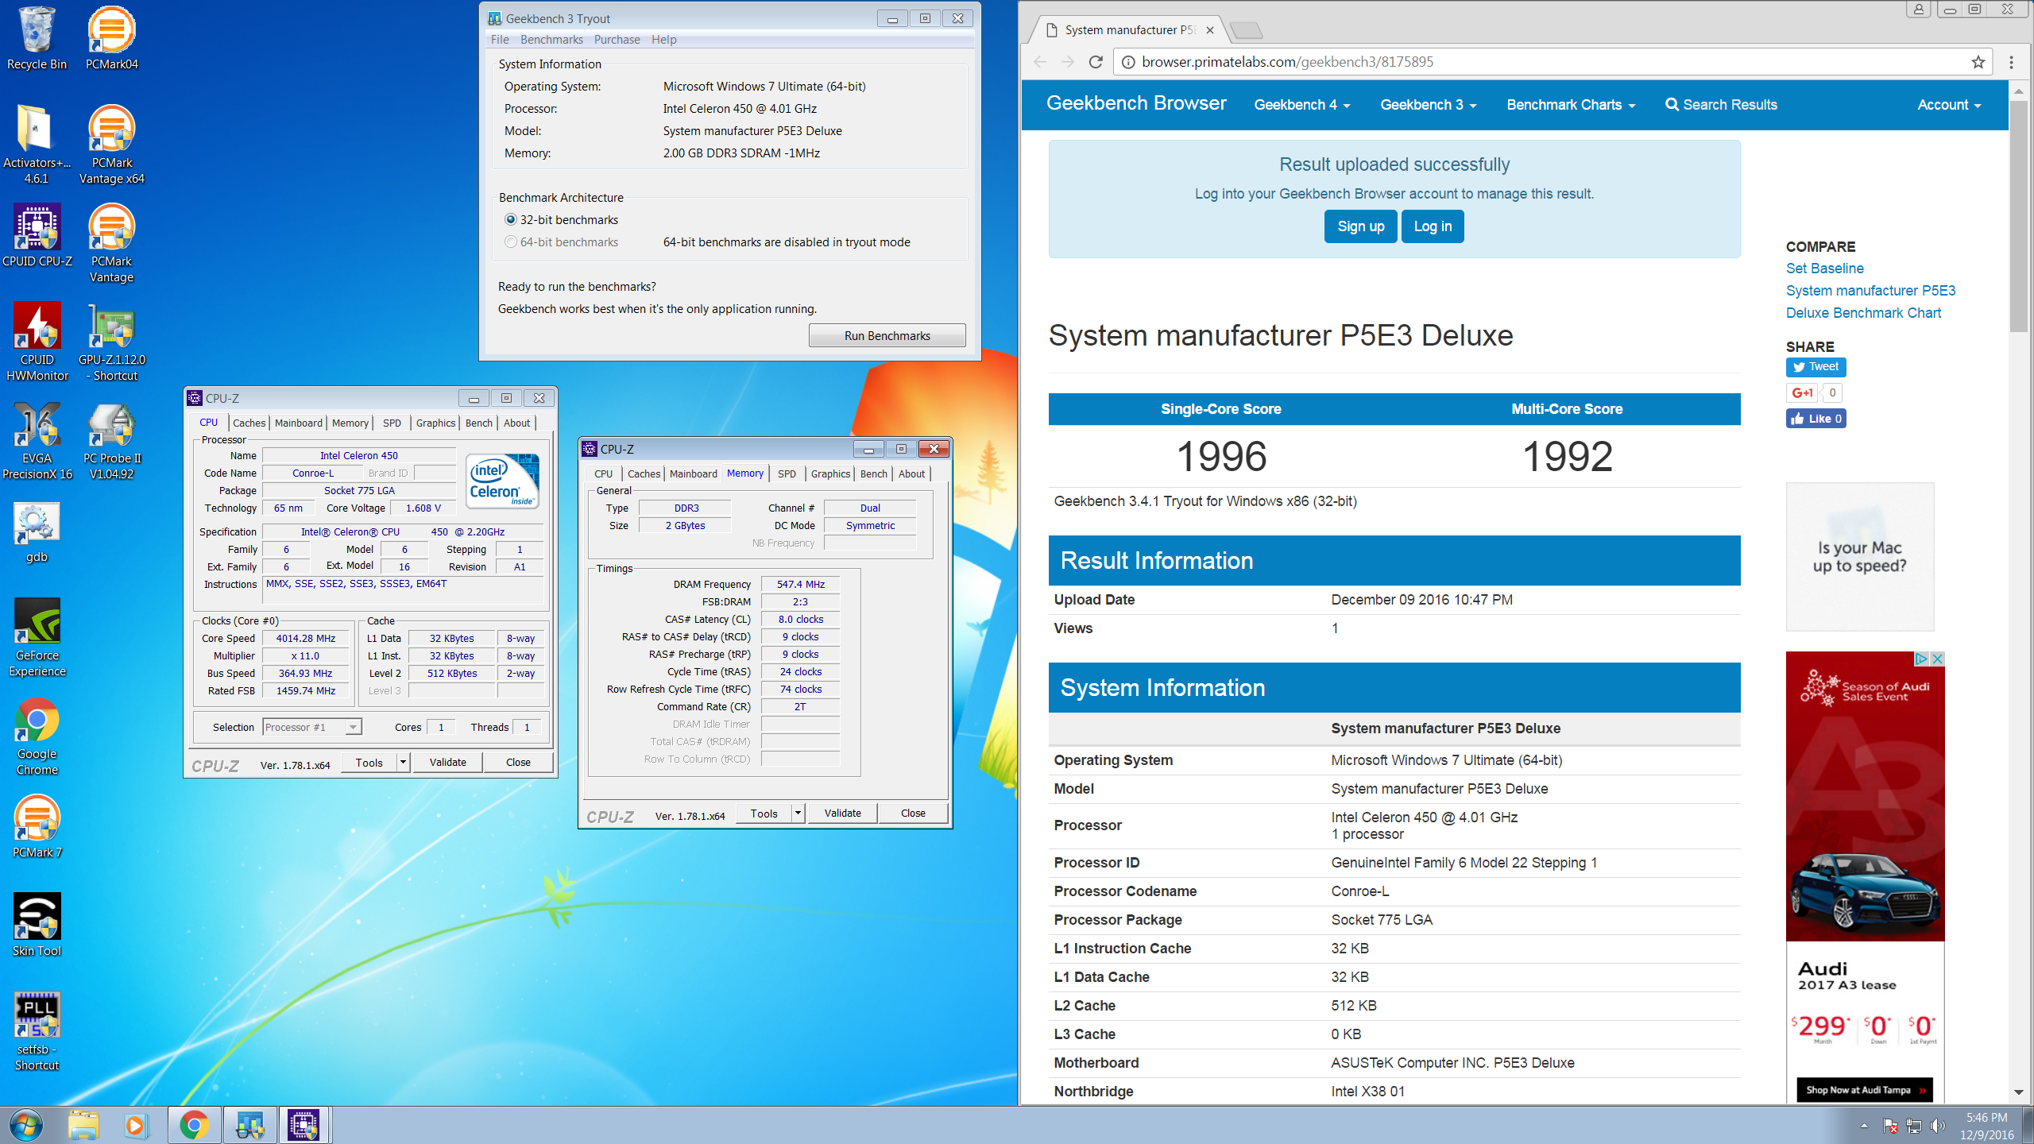Image resolution: width=2034 pixels, height=1144 pixels.
Task: Open SPD tab in Memory CPU-Z window
Action: 787,473
